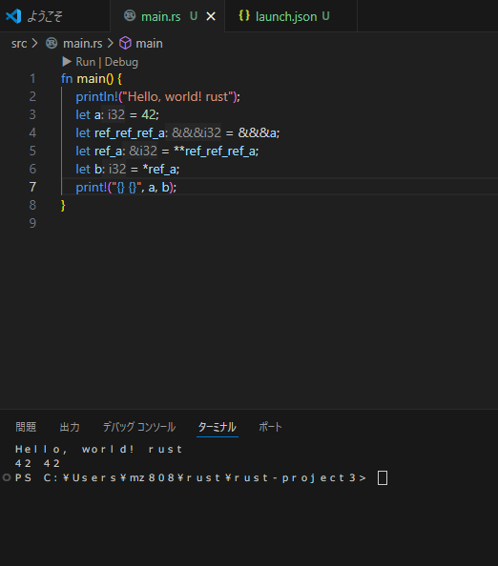This screenshot has width=498, height=566.
Task: Click the VS Code logo icon
Action: tap(13, 16)
